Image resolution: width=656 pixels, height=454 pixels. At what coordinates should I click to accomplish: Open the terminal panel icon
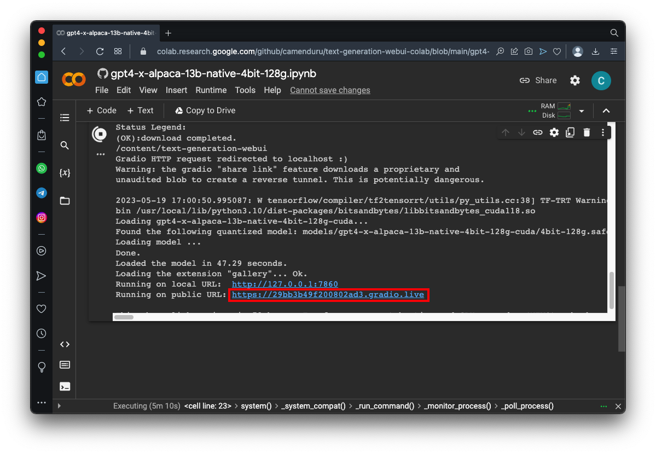(65, 386)
